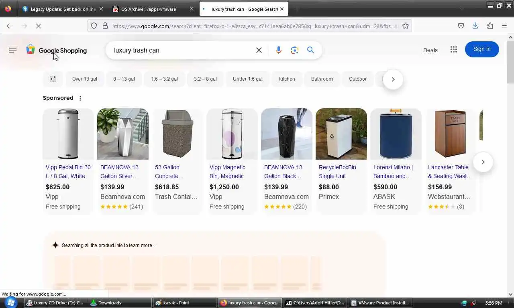
Task: Close the OS Archive tab
Action: (x=192, y=9)
